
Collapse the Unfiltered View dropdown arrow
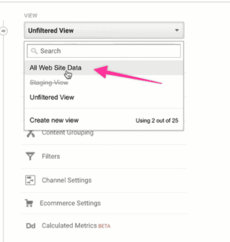[177, 30]
